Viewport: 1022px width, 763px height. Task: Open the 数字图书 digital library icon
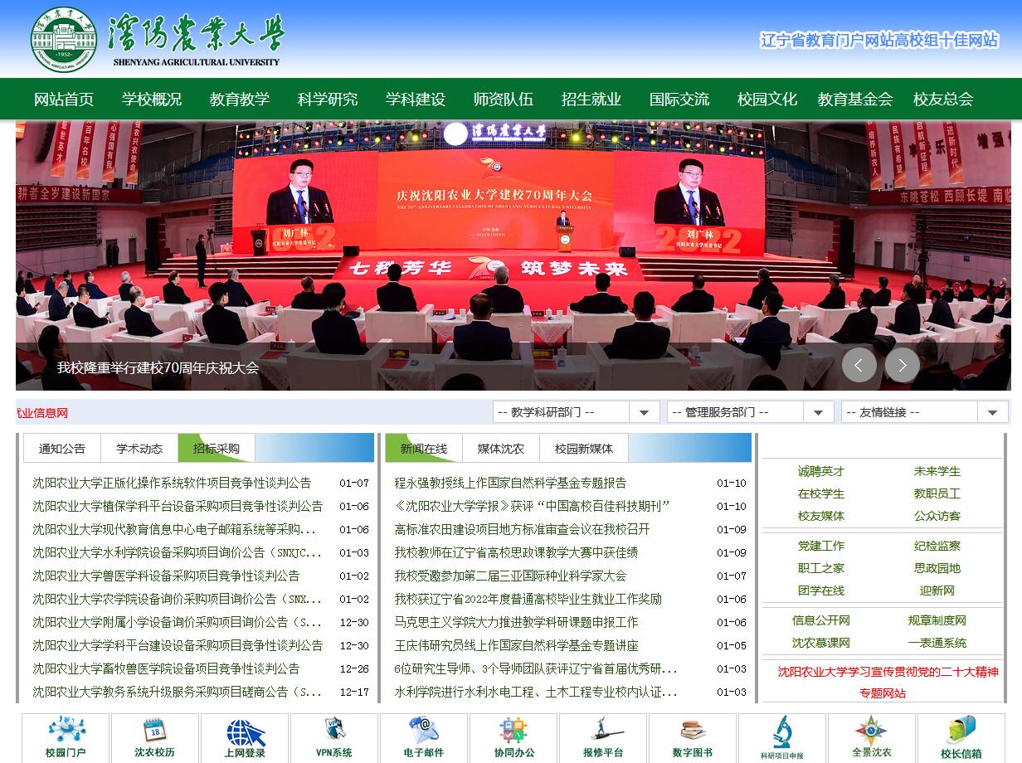(693, 737)
